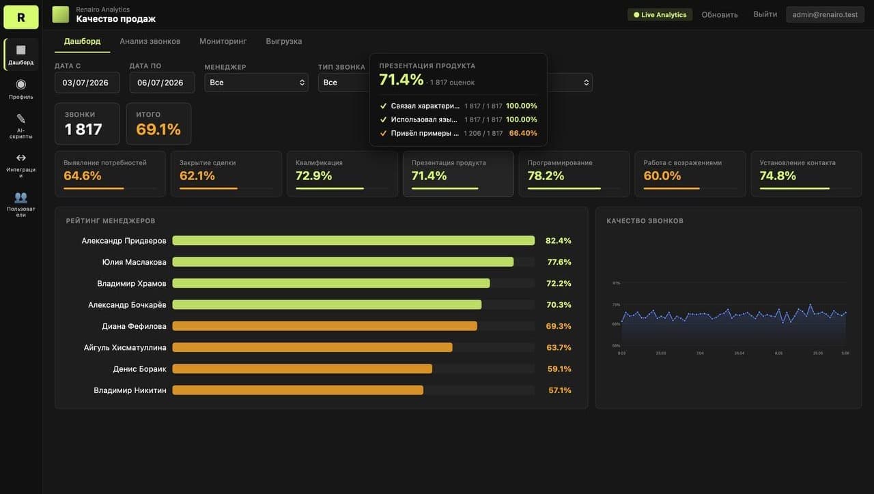
Task: Open the Выявление потребностей metric card
Action: [x=110, y=174]
